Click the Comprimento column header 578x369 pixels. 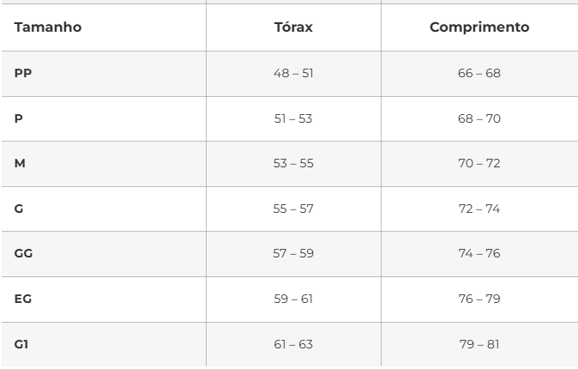click(479, 27)
